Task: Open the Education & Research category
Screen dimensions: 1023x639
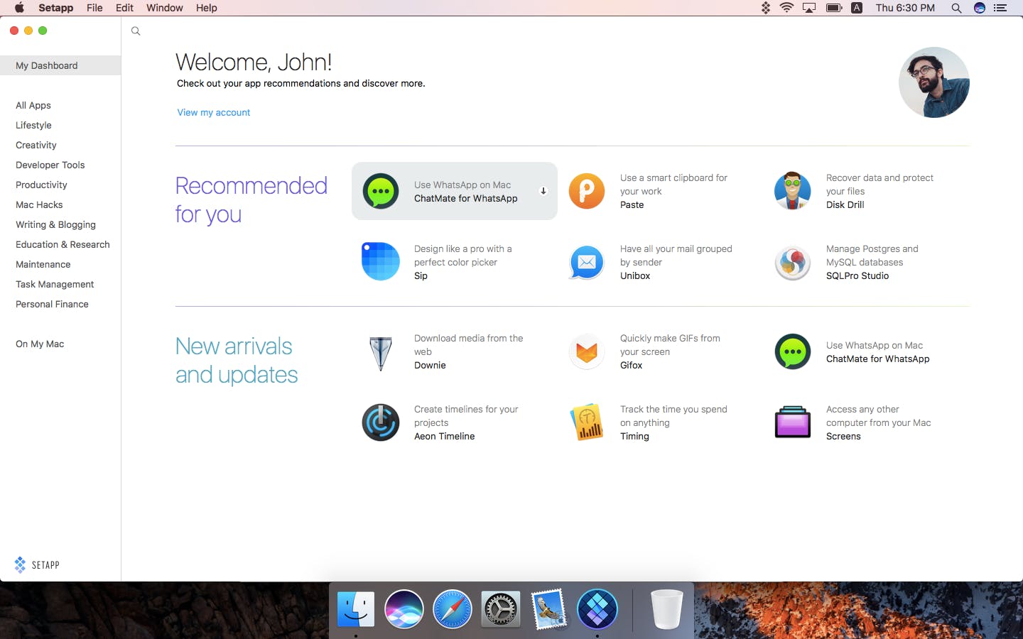Action: (63, 244)
